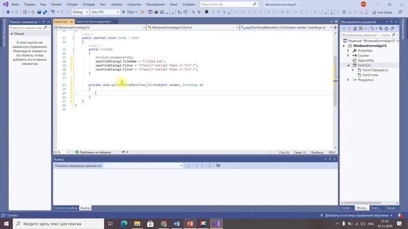Screen dimensions: 408x229
Task: Close the Form1.cs editor tab
Action: coord(71,22)
